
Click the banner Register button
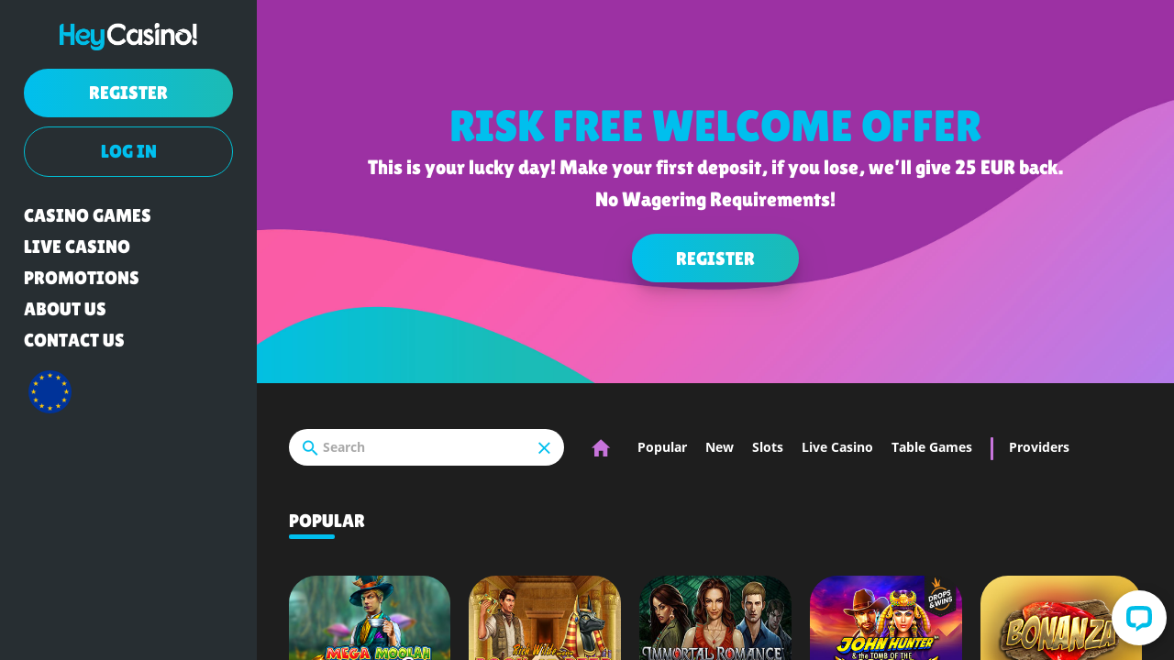tap(715, 258)
